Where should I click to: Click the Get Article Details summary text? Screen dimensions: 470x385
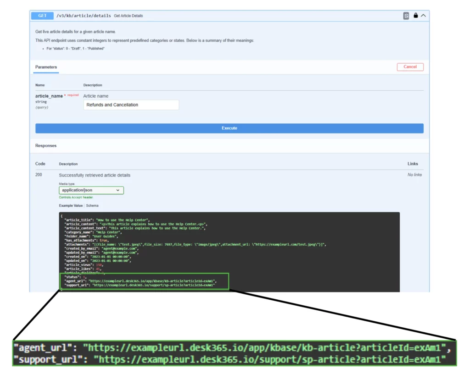pos(129,16)
